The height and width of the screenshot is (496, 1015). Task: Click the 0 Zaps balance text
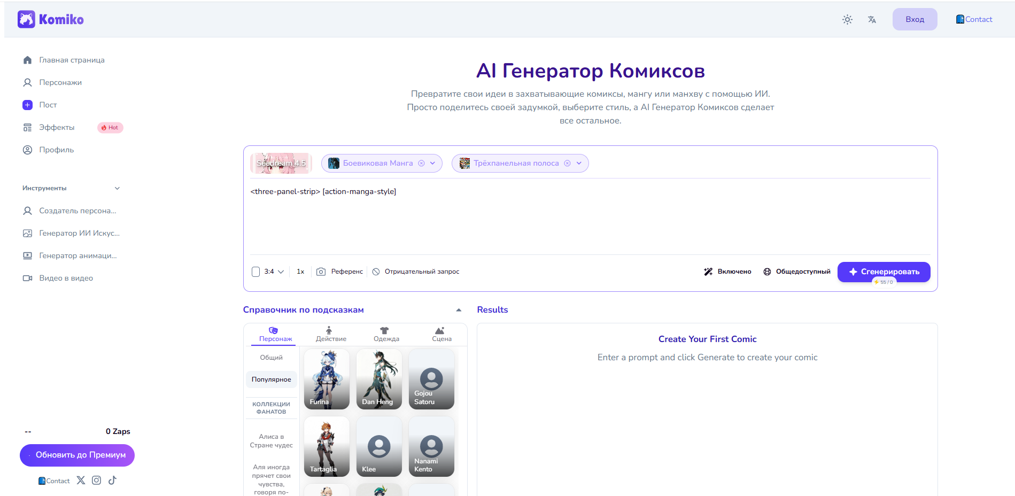[118, 431]
